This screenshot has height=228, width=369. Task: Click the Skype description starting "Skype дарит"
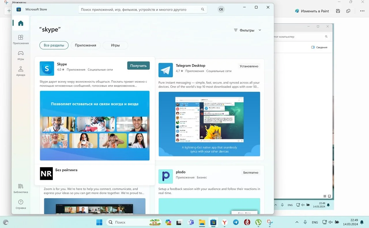[x=93, y=84]
